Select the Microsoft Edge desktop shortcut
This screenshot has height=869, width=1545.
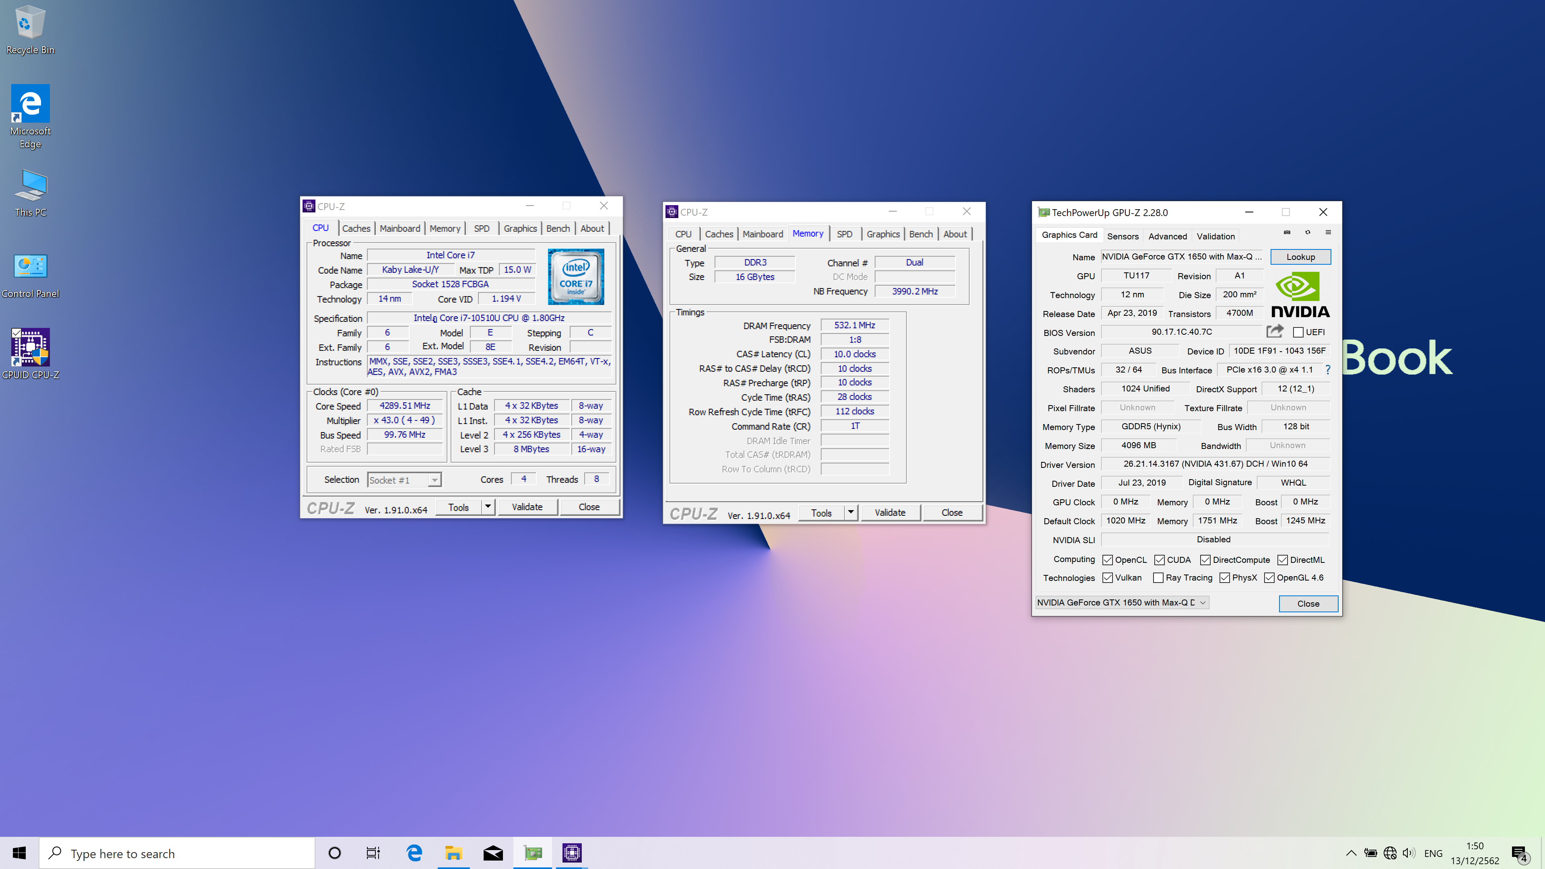point(30,117)
